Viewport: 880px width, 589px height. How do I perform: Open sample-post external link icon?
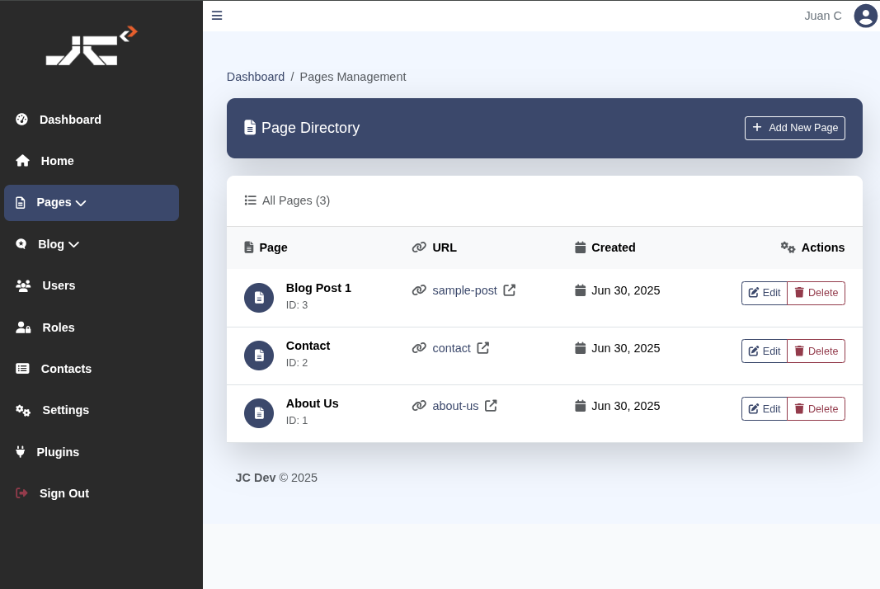coord(509,290)
